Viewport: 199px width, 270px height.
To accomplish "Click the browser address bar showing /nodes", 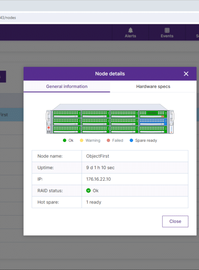I will pos(99,18).
